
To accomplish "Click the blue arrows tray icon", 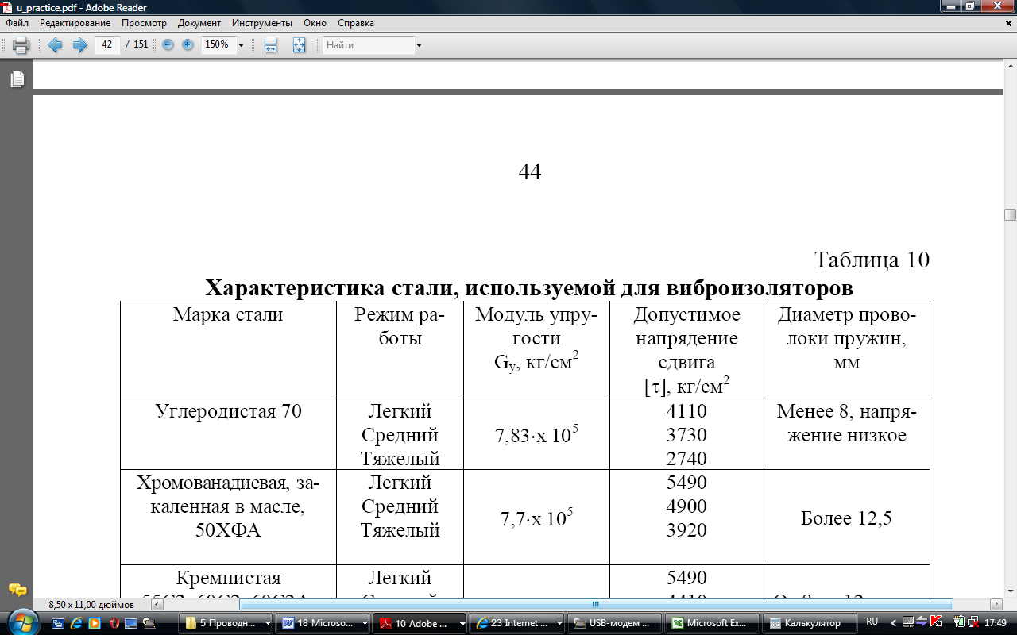I will (922, 622).
